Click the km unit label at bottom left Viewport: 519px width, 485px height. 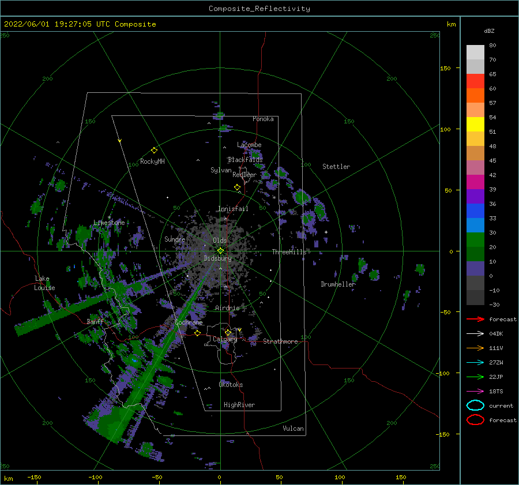[8, 479]
